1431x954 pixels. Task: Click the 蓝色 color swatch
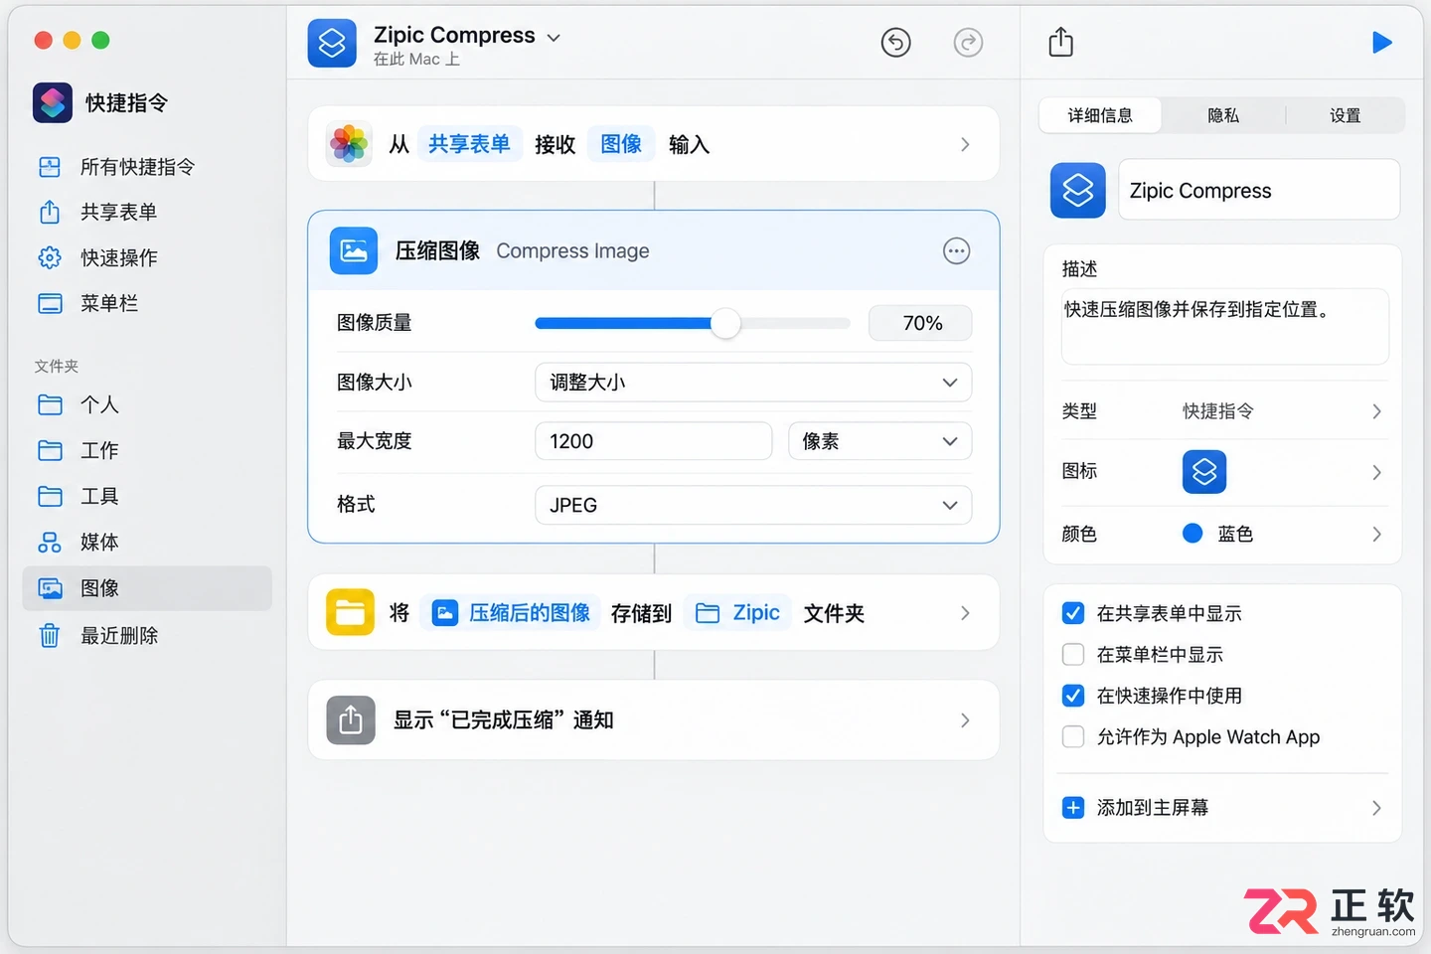tap(1192, 534)
